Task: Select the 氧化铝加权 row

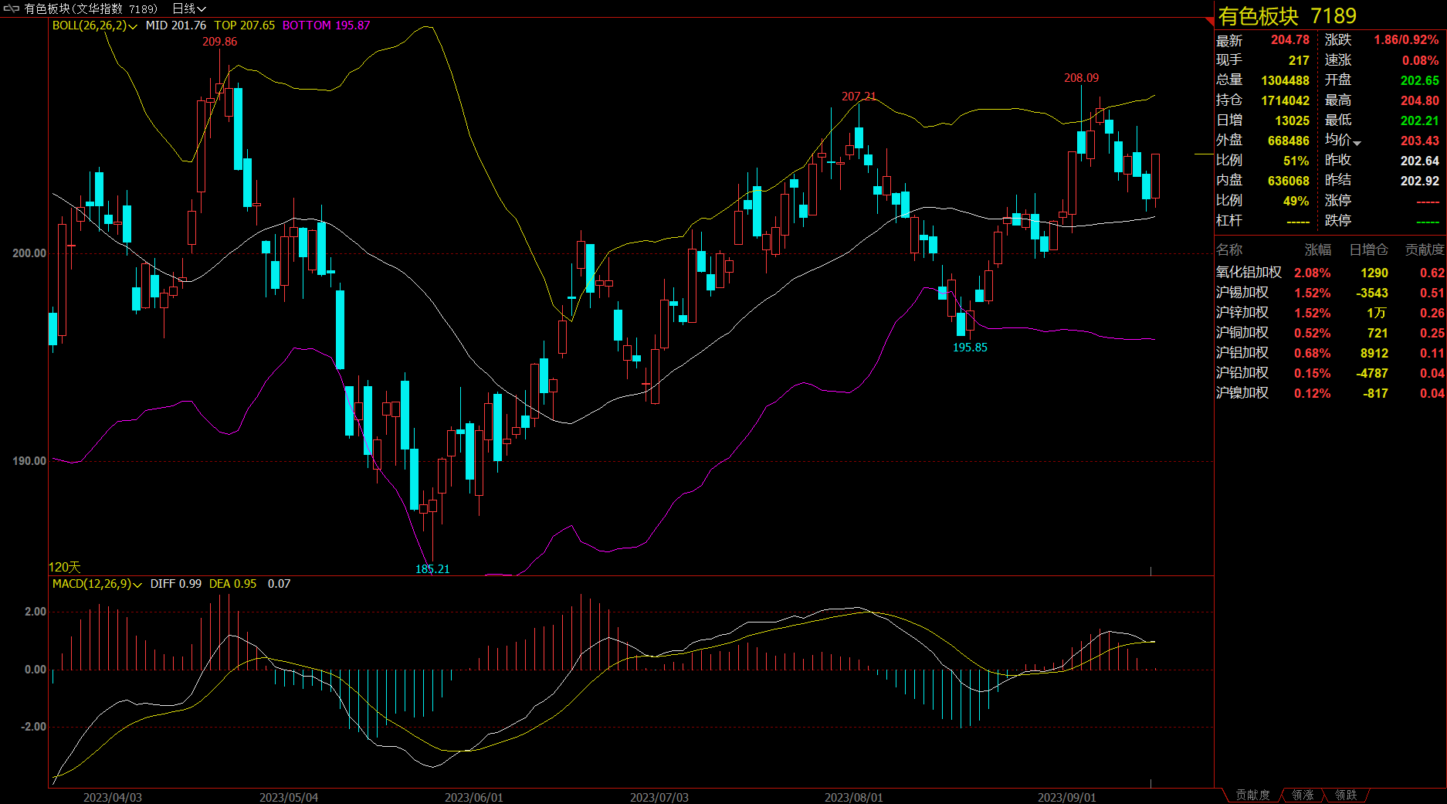Action: (x=1248, y=273)
